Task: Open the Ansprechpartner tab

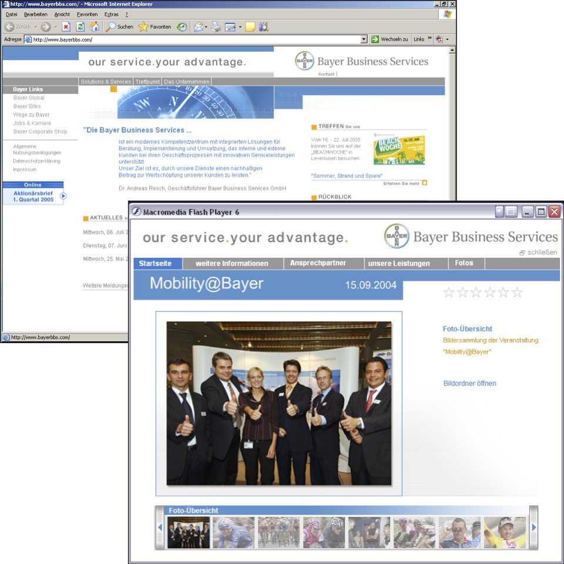Action: pos(323,263)
